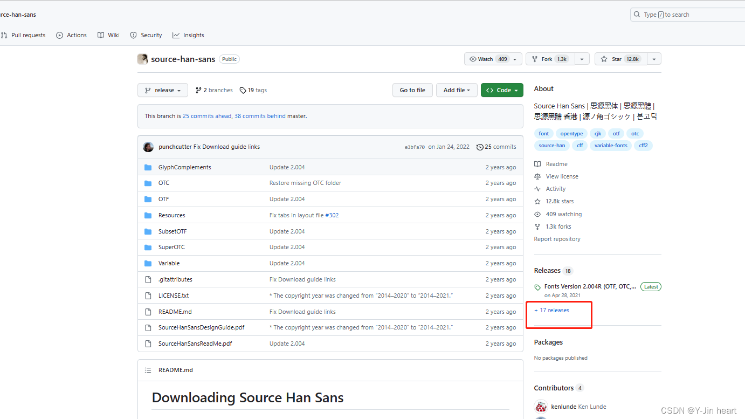Fork the repository with Fork button
The height and width of the screenshot is (419, 745).
pos(550,59)
